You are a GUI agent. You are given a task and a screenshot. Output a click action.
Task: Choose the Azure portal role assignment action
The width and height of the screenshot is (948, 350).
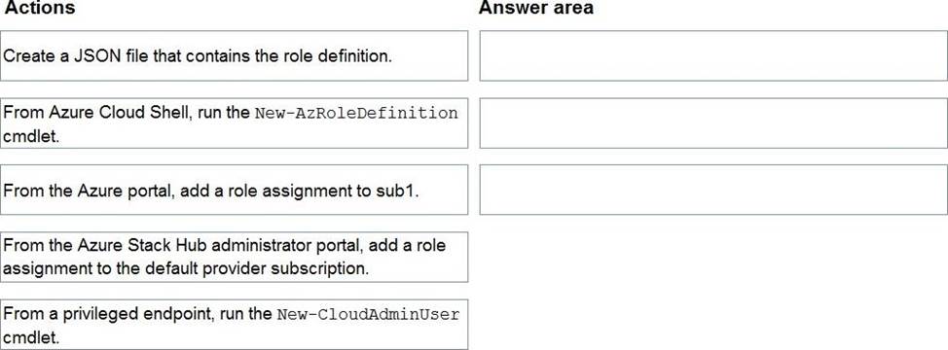(234, 191)
